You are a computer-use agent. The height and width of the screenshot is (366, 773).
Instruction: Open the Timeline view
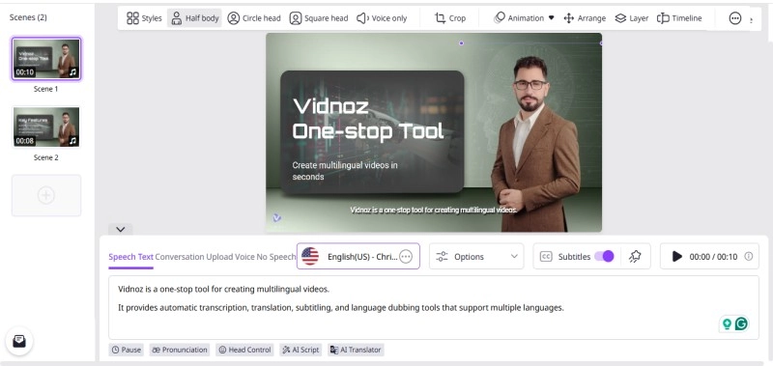click(679, 18)
